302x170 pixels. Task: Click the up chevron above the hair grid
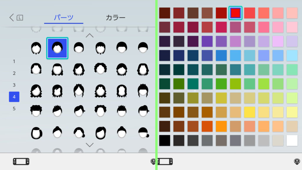90,35
